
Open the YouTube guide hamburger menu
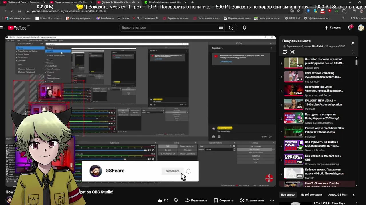click(1, 28)
